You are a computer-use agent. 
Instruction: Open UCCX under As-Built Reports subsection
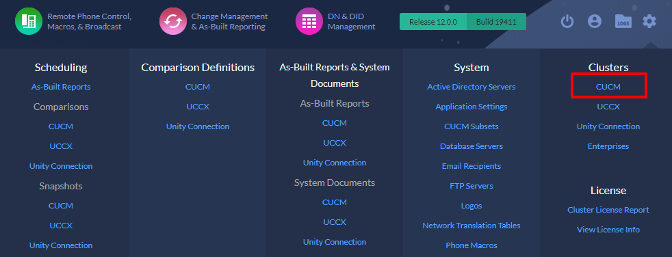pos(334,143)
